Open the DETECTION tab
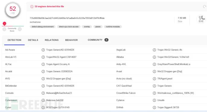207x112 pixels. (x=15, y=40)
